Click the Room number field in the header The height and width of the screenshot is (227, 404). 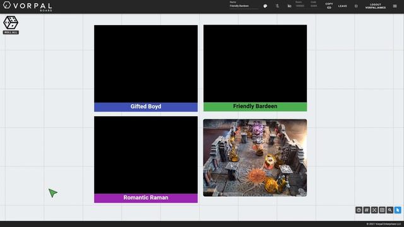(300, 6)
